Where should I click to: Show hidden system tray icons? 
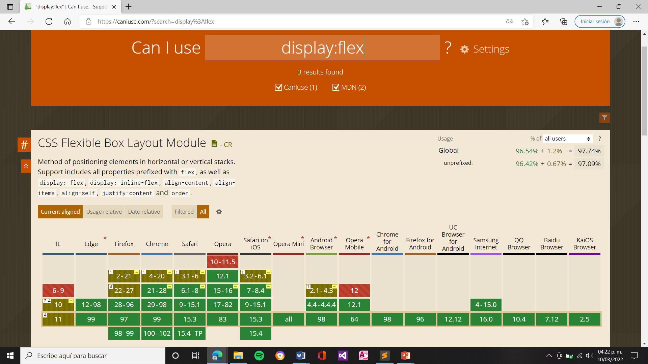549,356
